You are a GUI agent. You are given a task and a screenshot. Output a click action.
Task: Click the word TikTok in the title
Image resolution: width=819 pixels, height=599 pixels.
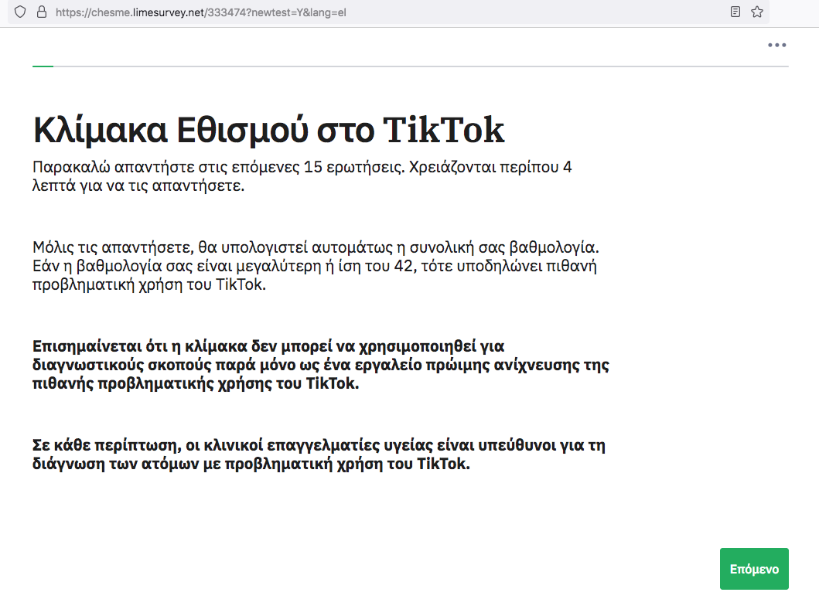point(444,131)
